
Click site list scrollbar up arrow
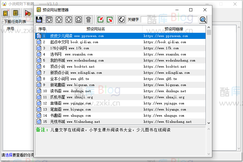click(x=209, y=27)
